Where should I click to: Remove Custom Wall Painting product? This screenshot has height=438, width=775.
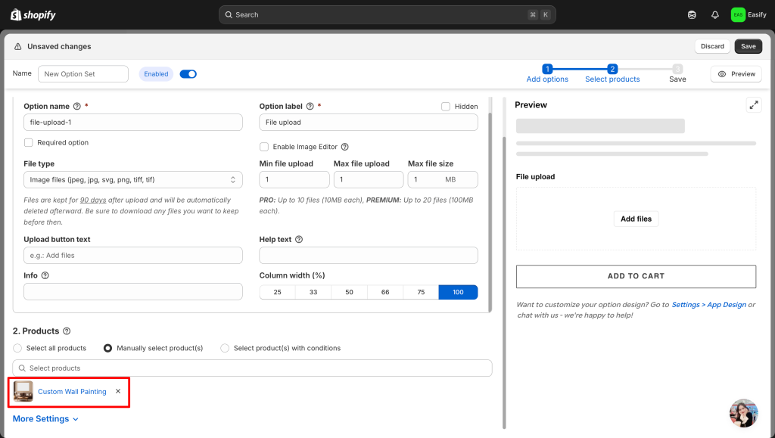tap(117, 391)
